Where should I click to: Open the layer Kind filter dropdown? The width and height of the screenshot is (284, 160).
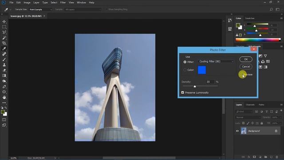tap(244, 112)
